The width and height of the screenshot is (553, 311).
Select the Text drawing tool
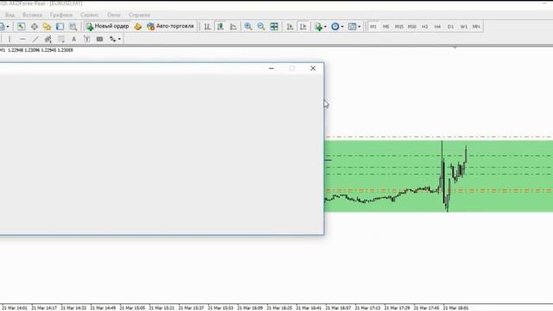point(73,39)
